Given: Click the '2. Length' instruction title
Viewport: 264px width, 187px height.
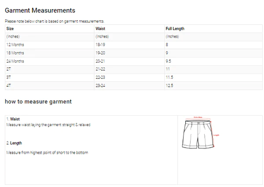Looking at the screenshot, I should pyautogui.click(x=14, y=143).
